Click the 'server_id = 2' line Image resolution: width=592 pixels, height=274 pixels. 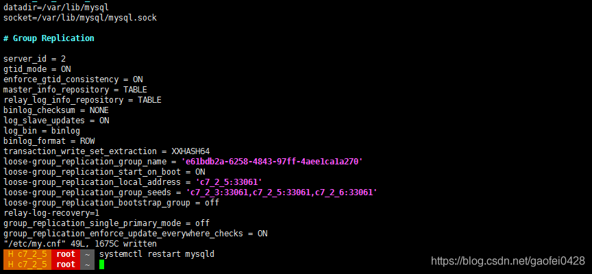[x=34, y=59]
